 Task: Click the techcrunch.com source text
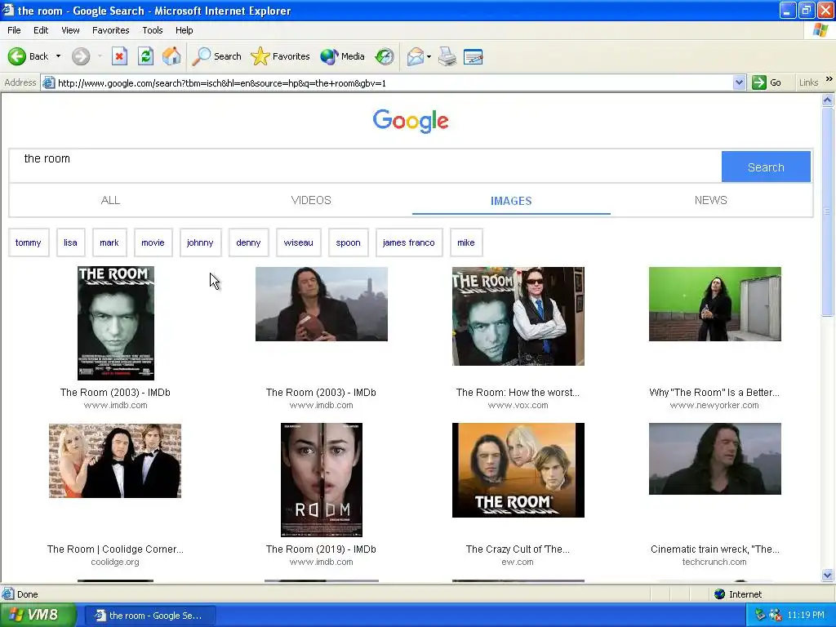pyautogui.click(x=714, y=562)
